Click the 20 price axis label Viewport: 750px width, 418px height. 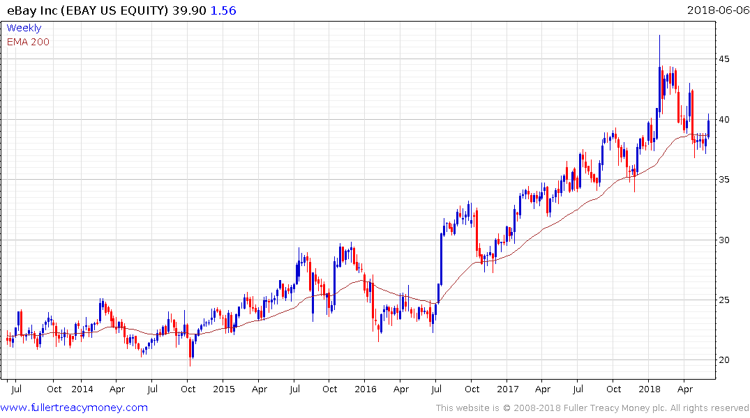click(x=723, y=360)
